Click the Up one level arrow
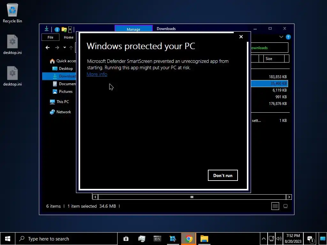This screenshot has width=327, height=245. 71,48
